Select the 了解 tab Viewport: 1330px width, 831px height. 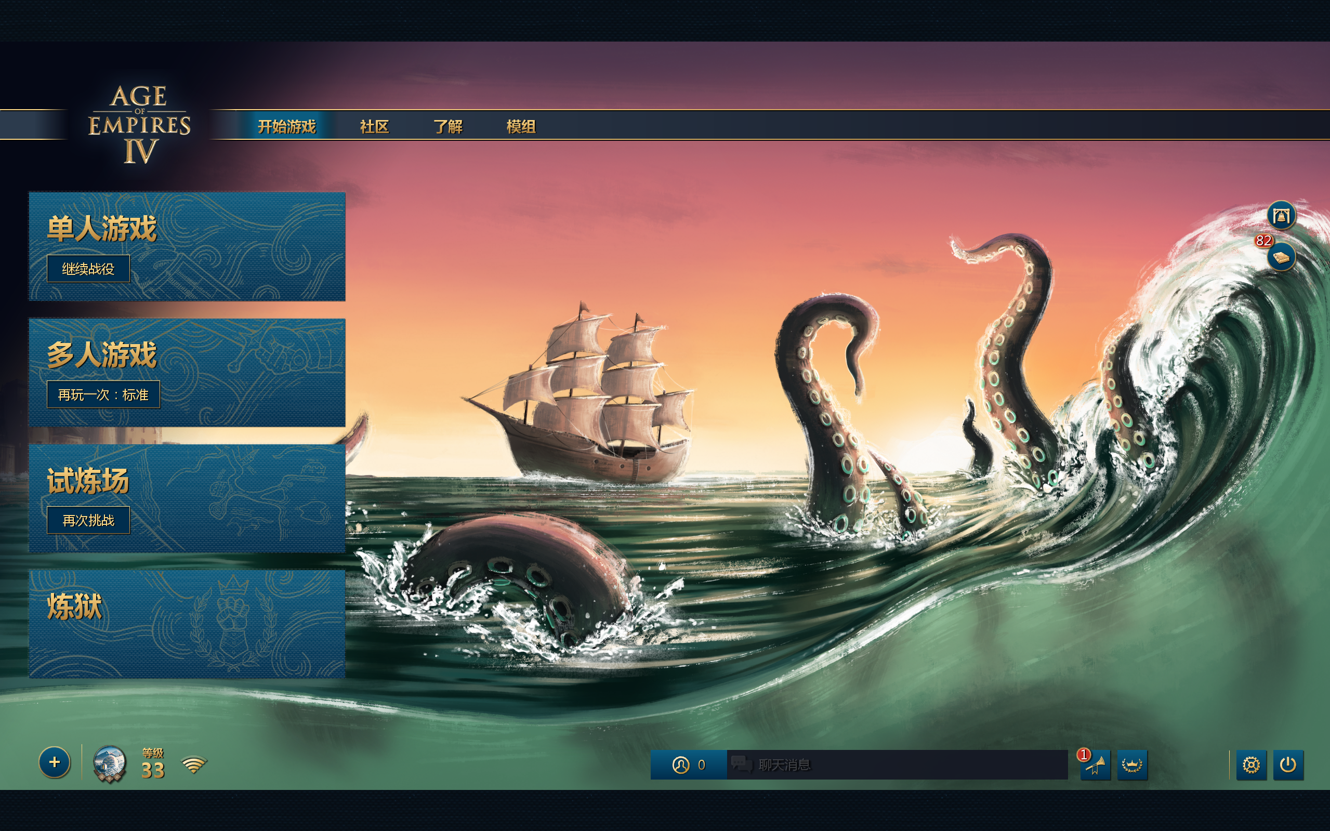(448, 126)
